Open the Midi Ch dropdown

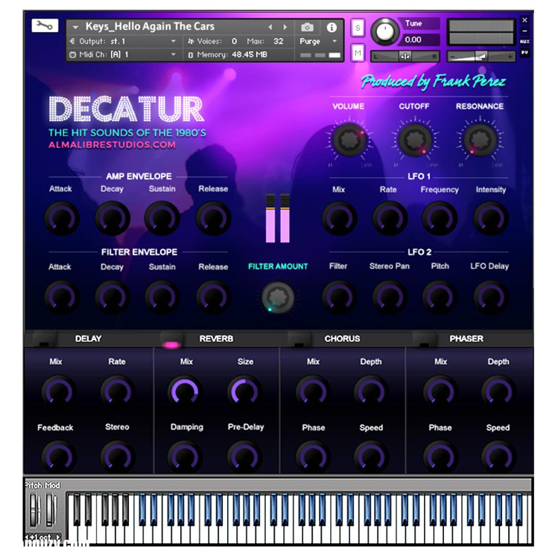click(x=124, y=55)
